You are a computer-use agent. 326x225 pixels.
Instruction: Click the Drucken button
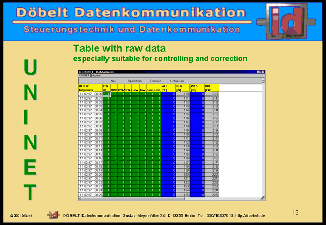(x=156, y=81)
